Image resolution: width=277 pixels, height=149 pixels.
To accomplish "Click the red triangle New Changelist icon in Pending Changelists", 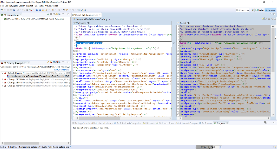I will 51,62.
